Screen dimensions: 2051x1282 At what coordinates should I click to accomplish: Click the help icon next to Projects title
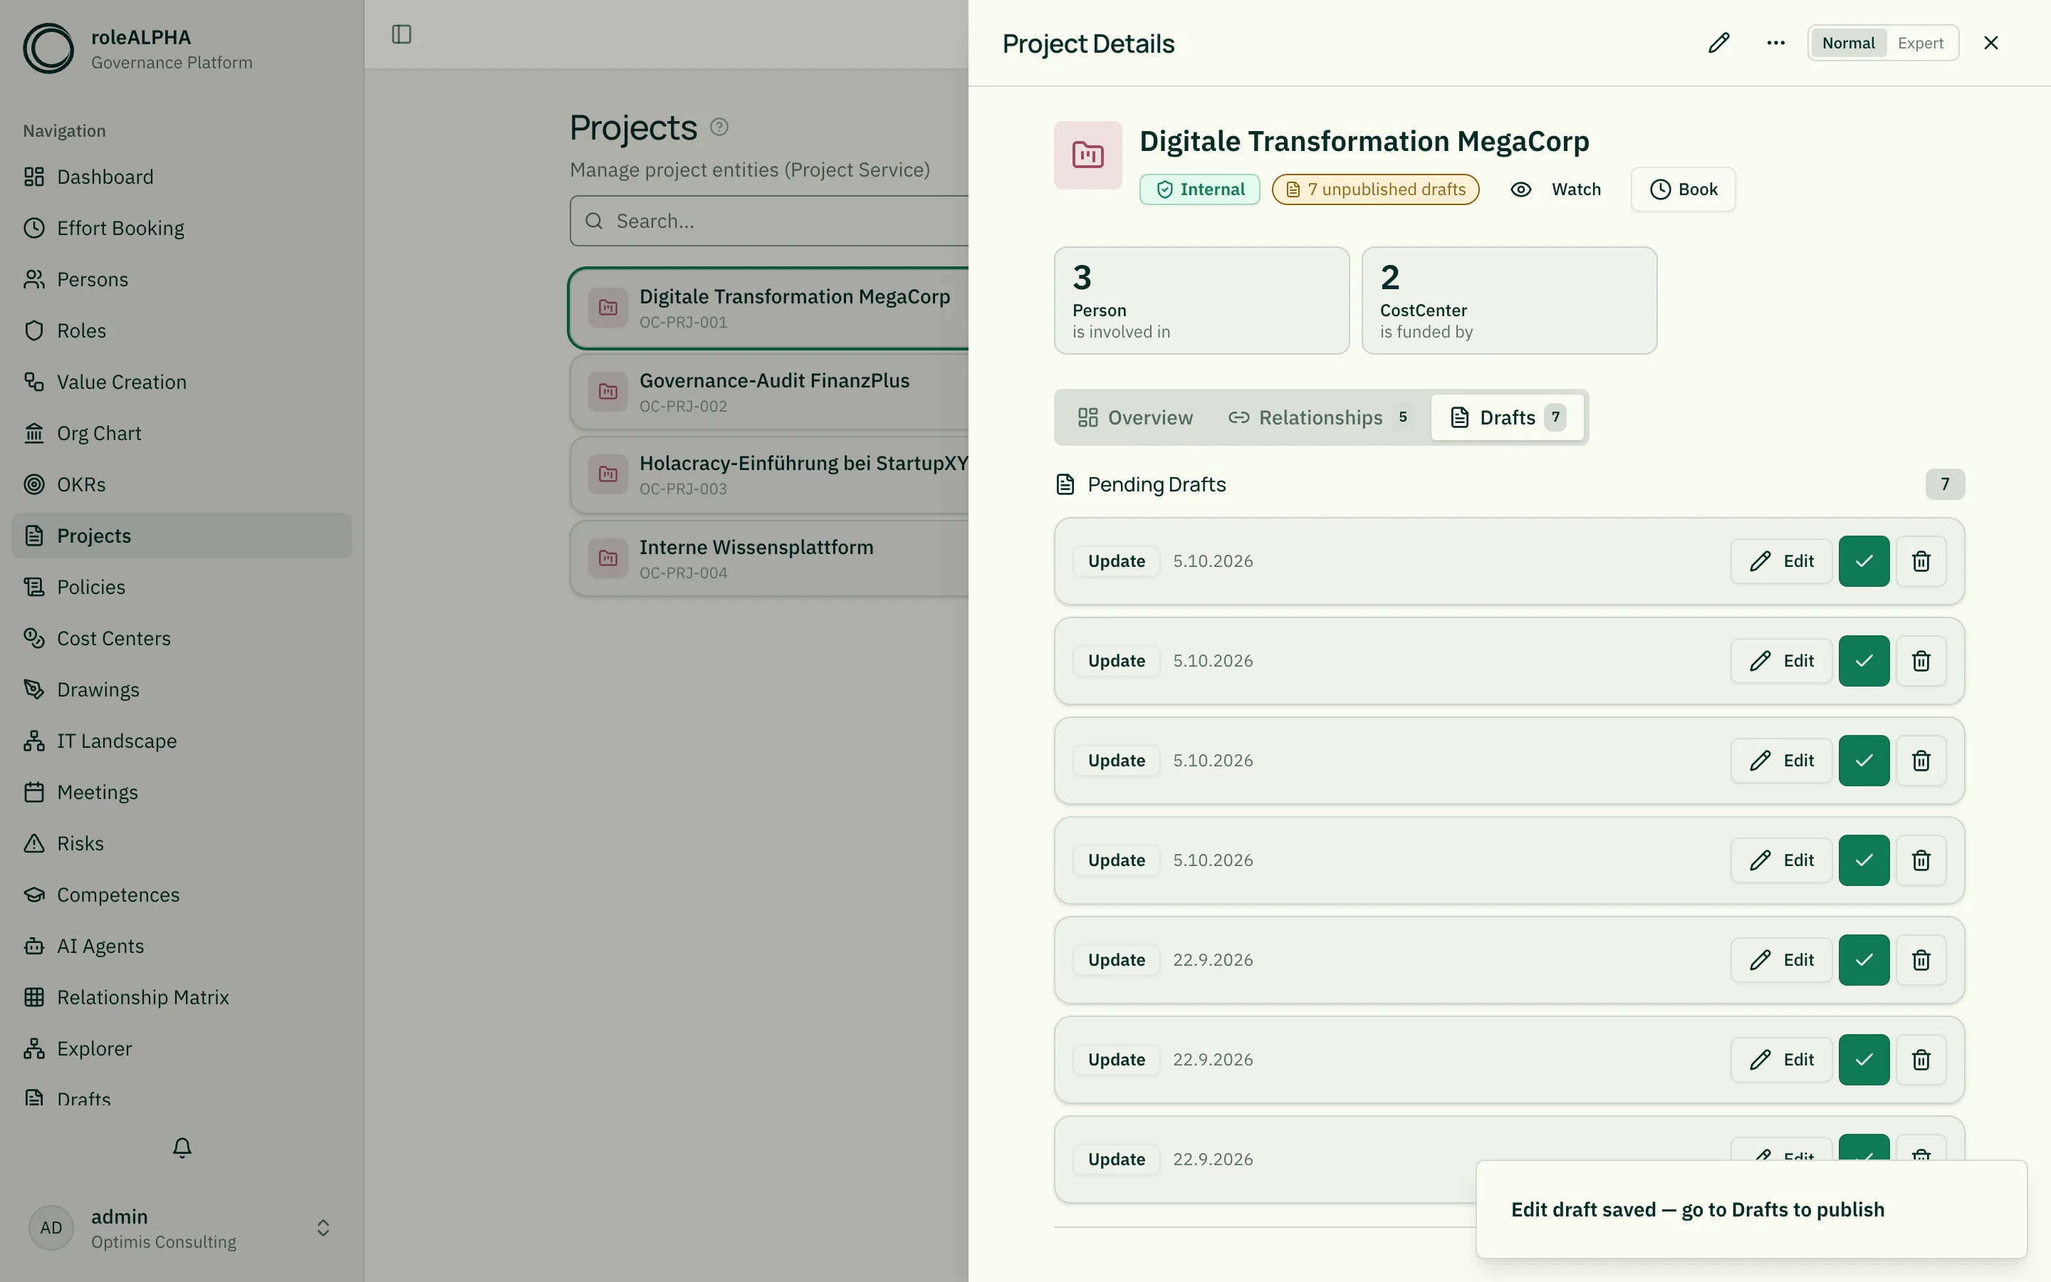pyautogui.click(x=719, y=127)
